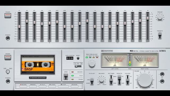The height and width of the screenshot is (96, 170).
Task: Click the rotary selector knob above deck Phones
Action: pyautogui.click(x=8, y=72)
